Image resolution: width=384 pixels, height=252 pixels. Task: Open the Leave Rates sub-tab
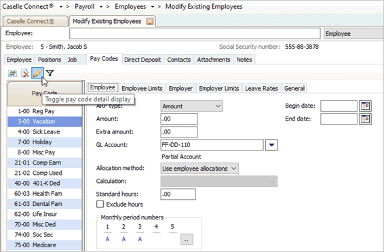click(262, 89)
